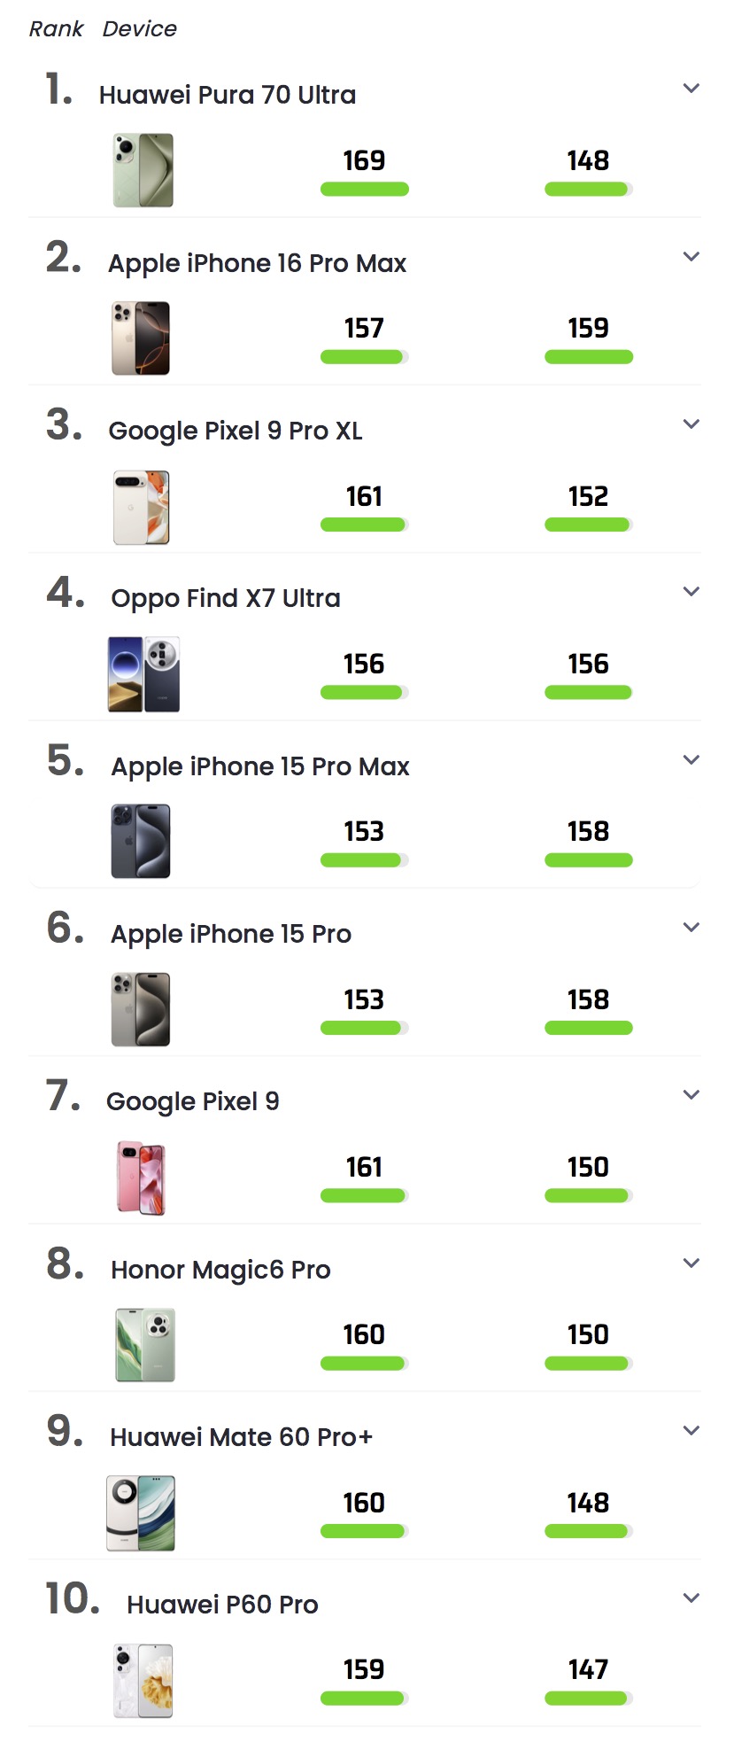Expand the Honor Magic6 Pro row chevron
The width and height of the screenshot is (734, 1749).
point(692,1263)
